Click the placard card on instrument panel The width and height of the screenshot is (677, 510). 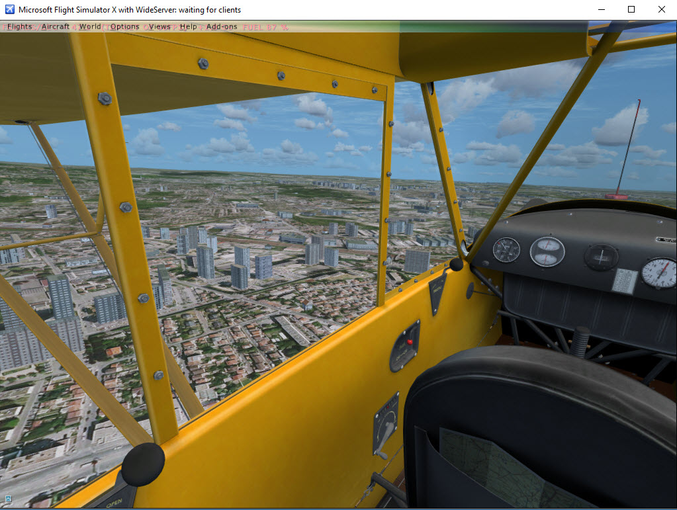pos(624,281)
